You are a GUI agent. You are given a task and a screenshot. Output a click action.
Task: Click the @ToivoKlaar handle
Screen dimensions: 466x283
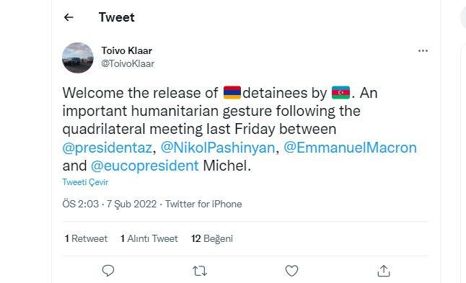pyautogui.click(x=128, y=63)
